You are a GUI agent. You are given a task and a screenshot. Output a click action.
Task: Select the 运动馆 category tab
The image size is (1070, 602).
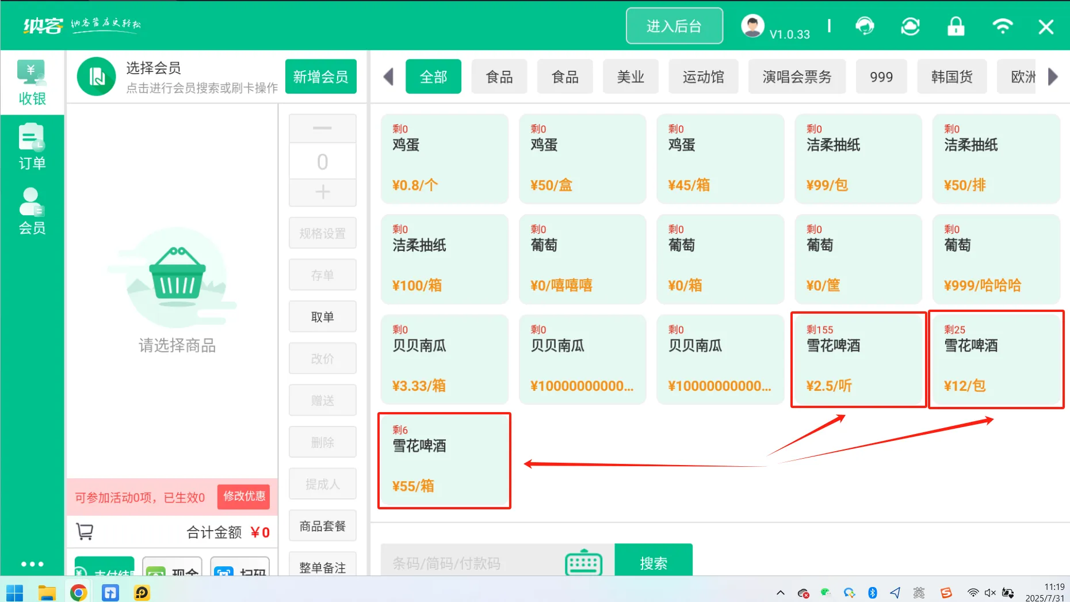point(703,76)
